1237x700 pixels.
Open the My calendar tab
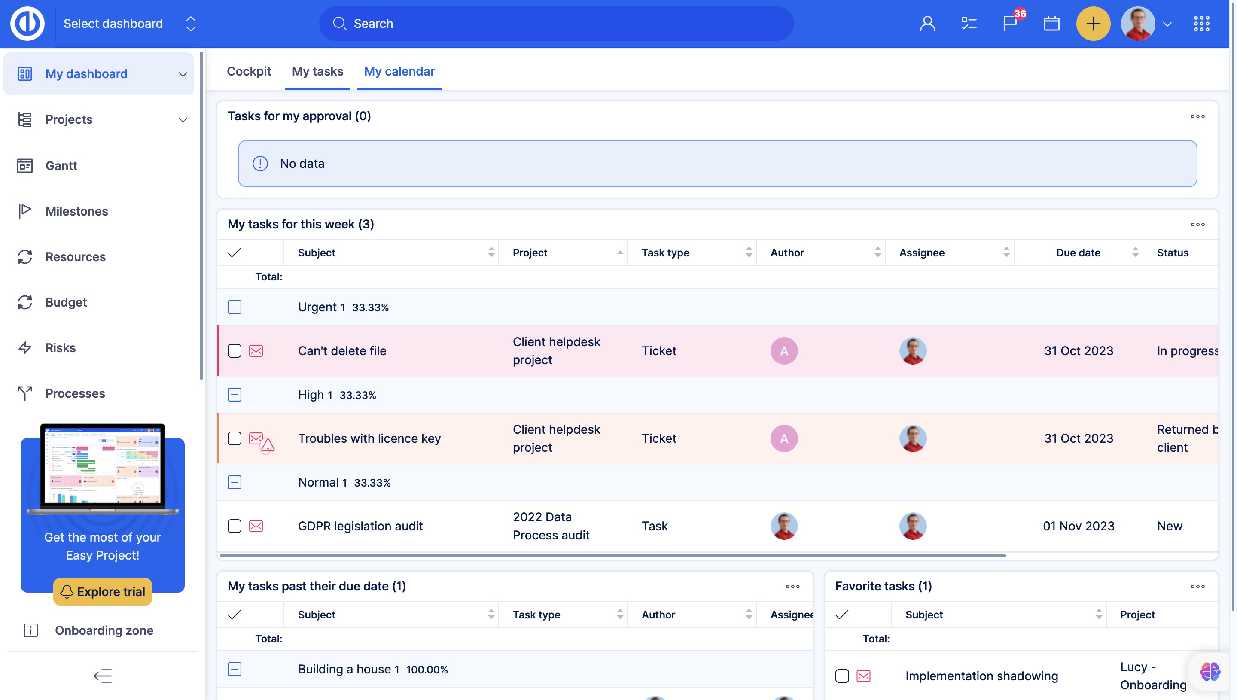(x=399, y=72)
